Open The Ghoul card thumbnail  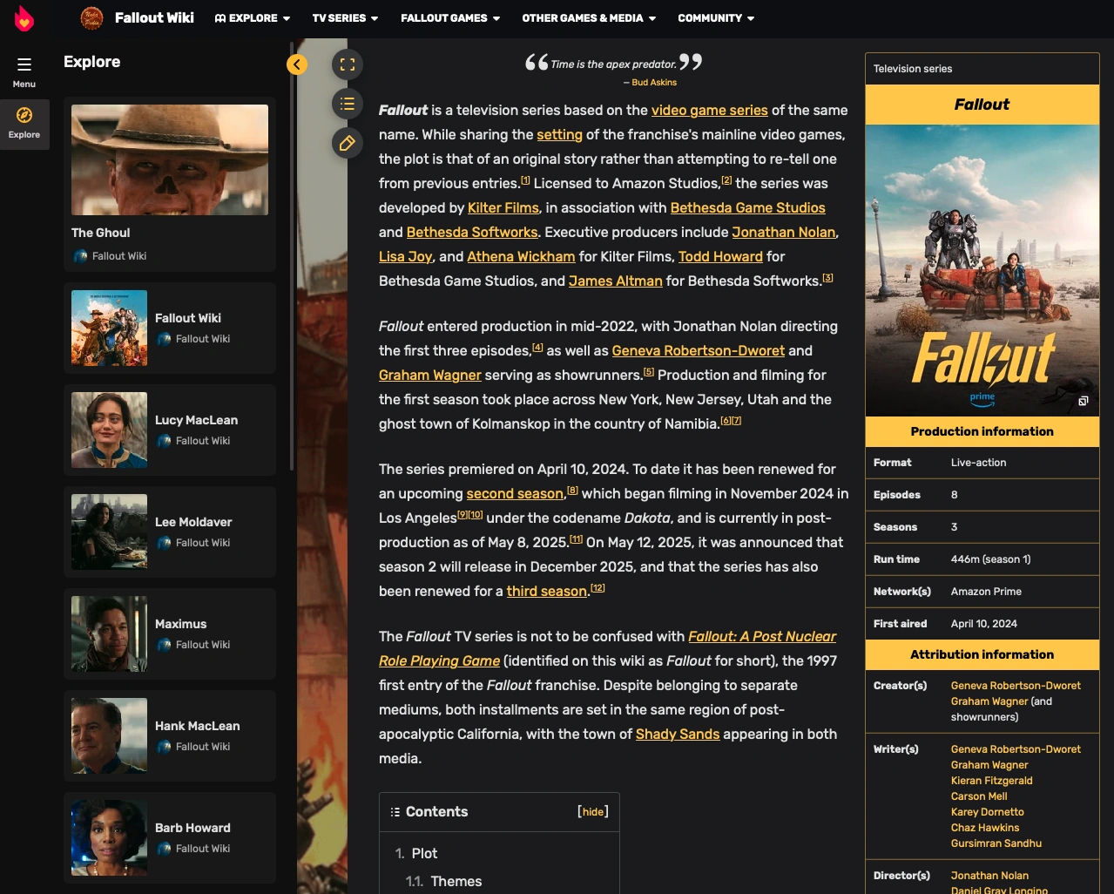click(x=170, y=159)
